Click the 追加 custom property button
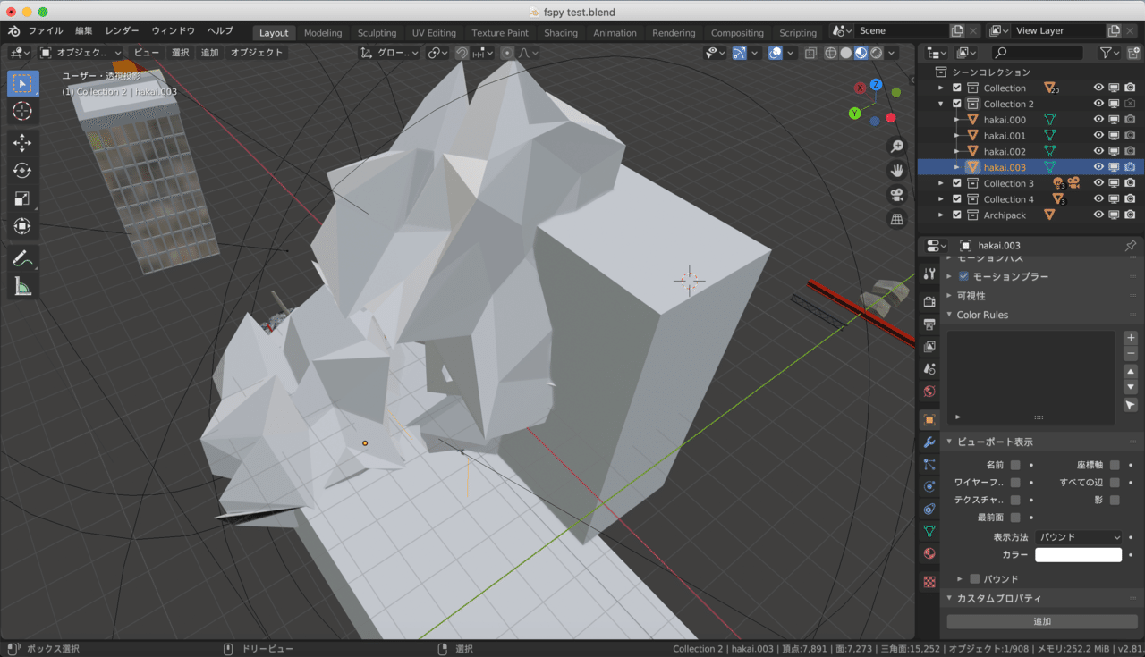Viewport: 1145px width, 657px height. 1042,621
